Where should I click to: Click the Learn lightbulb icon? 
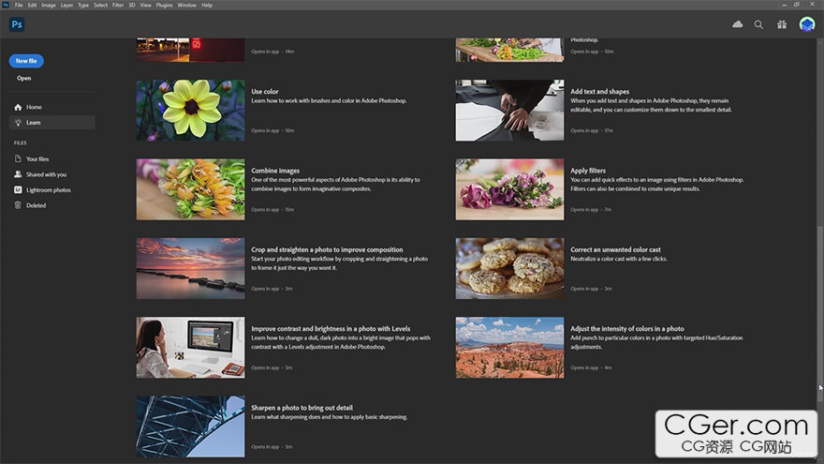(x=18, y=123)
